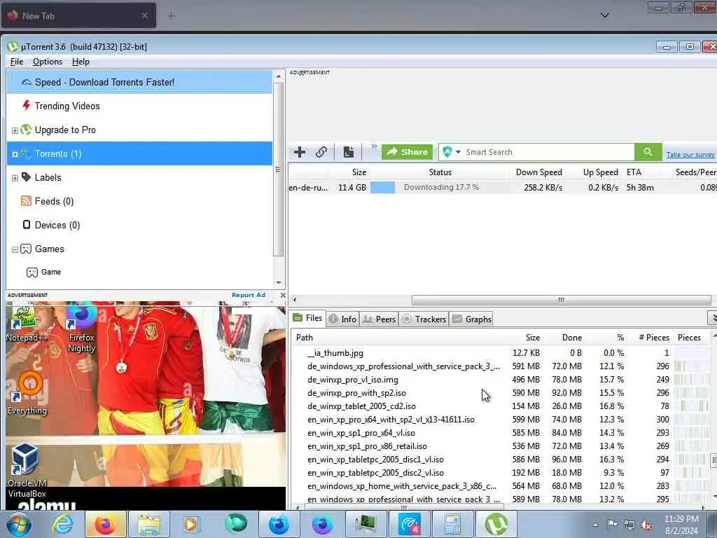This screenshot has height=538, width=717.
Task: Open Internet Explorer from taskbar
Action: click(x=62, y=524)
